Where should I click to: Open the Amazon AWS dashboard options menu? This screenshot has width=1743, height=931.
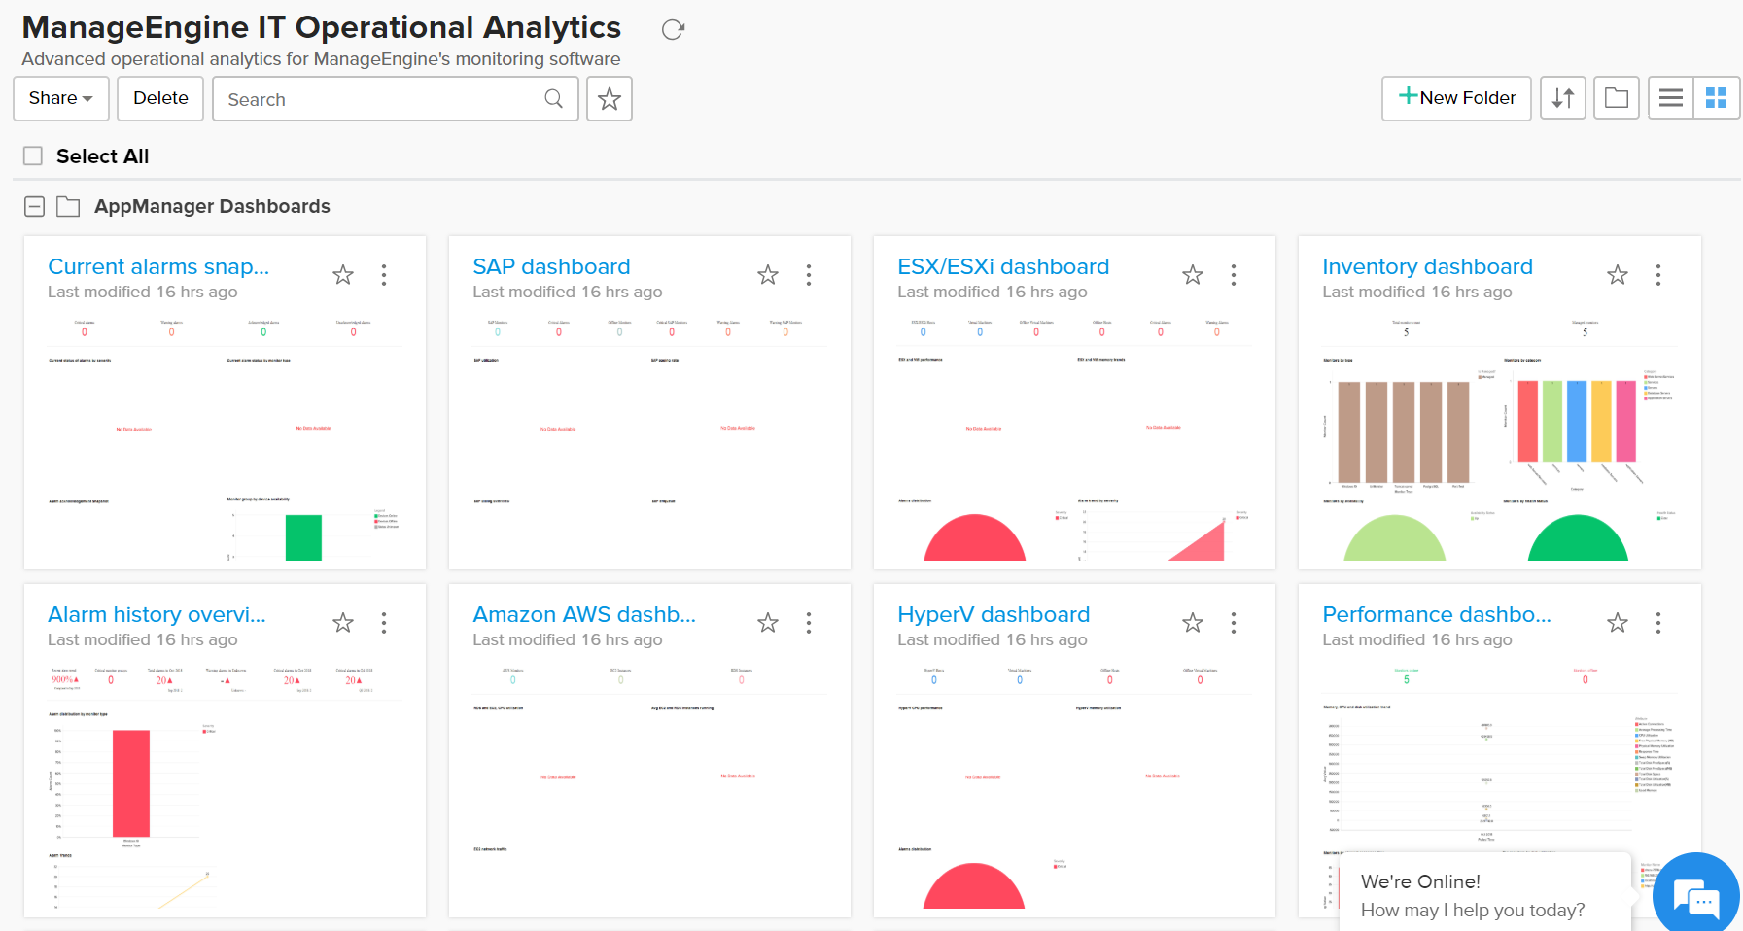point(809,623)
